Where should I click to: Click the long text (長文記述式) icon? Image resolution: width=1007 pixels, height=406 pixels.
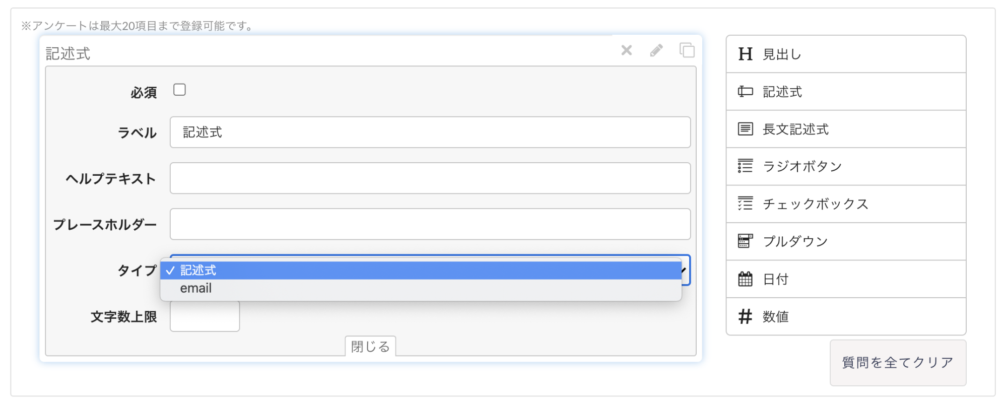[x=745, y=129]
